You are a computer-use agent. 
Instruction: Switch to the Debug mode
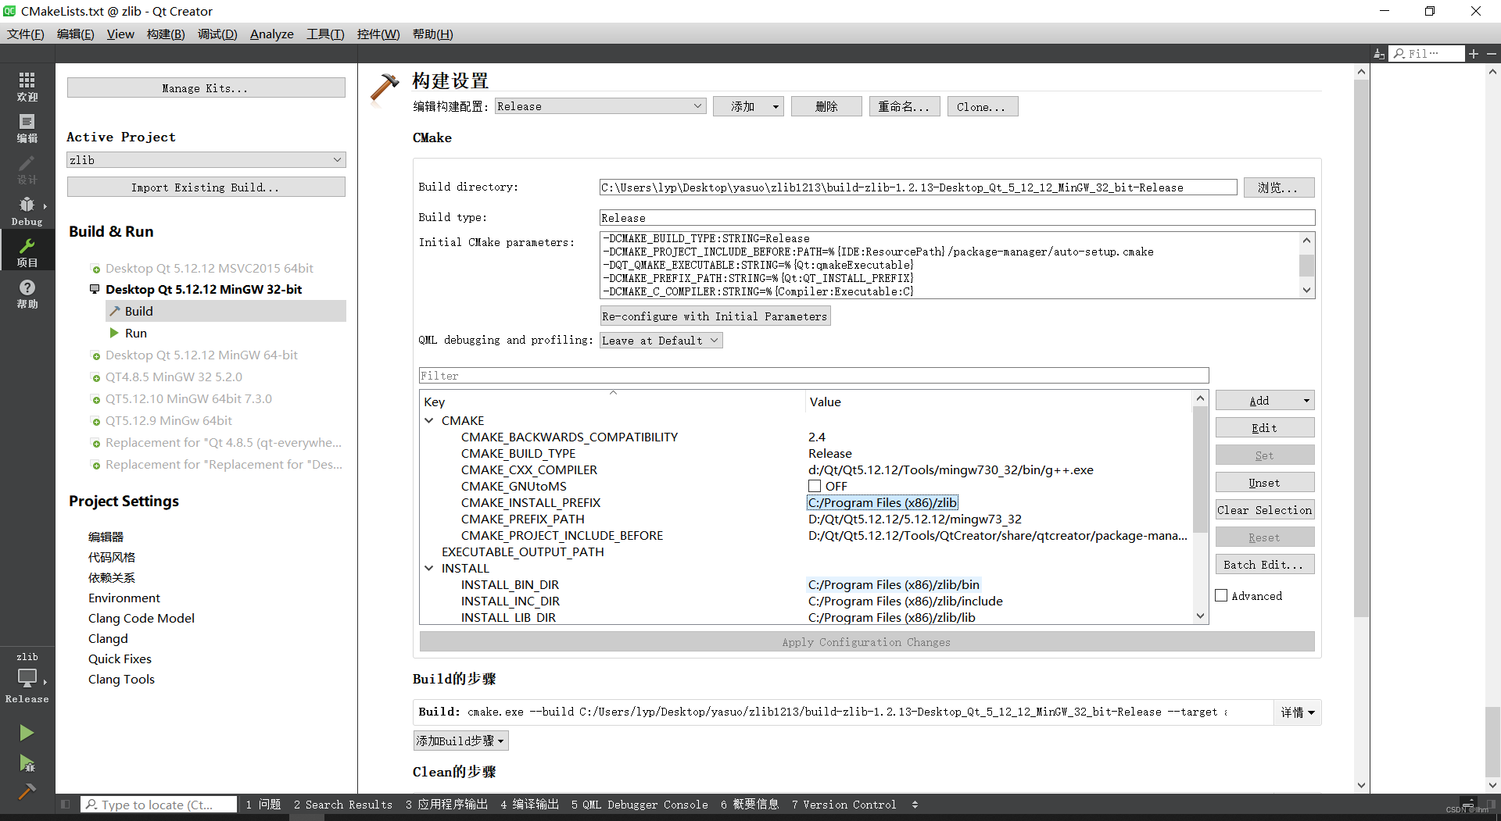click(x=27, y=211)
